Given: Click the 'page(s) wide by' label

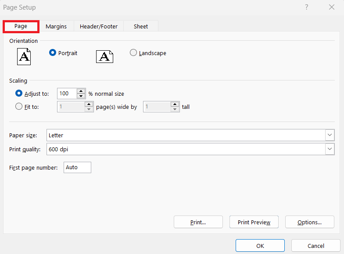Looking at the screenshot, I should [x=117, y=107].
